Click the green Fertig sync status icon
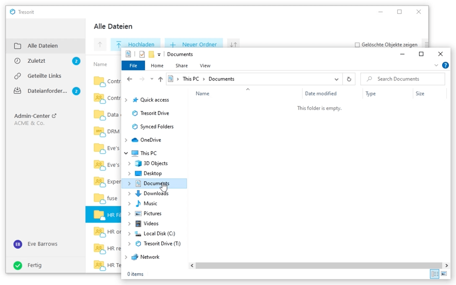456x285 pixels. click(x=18, y=265)
